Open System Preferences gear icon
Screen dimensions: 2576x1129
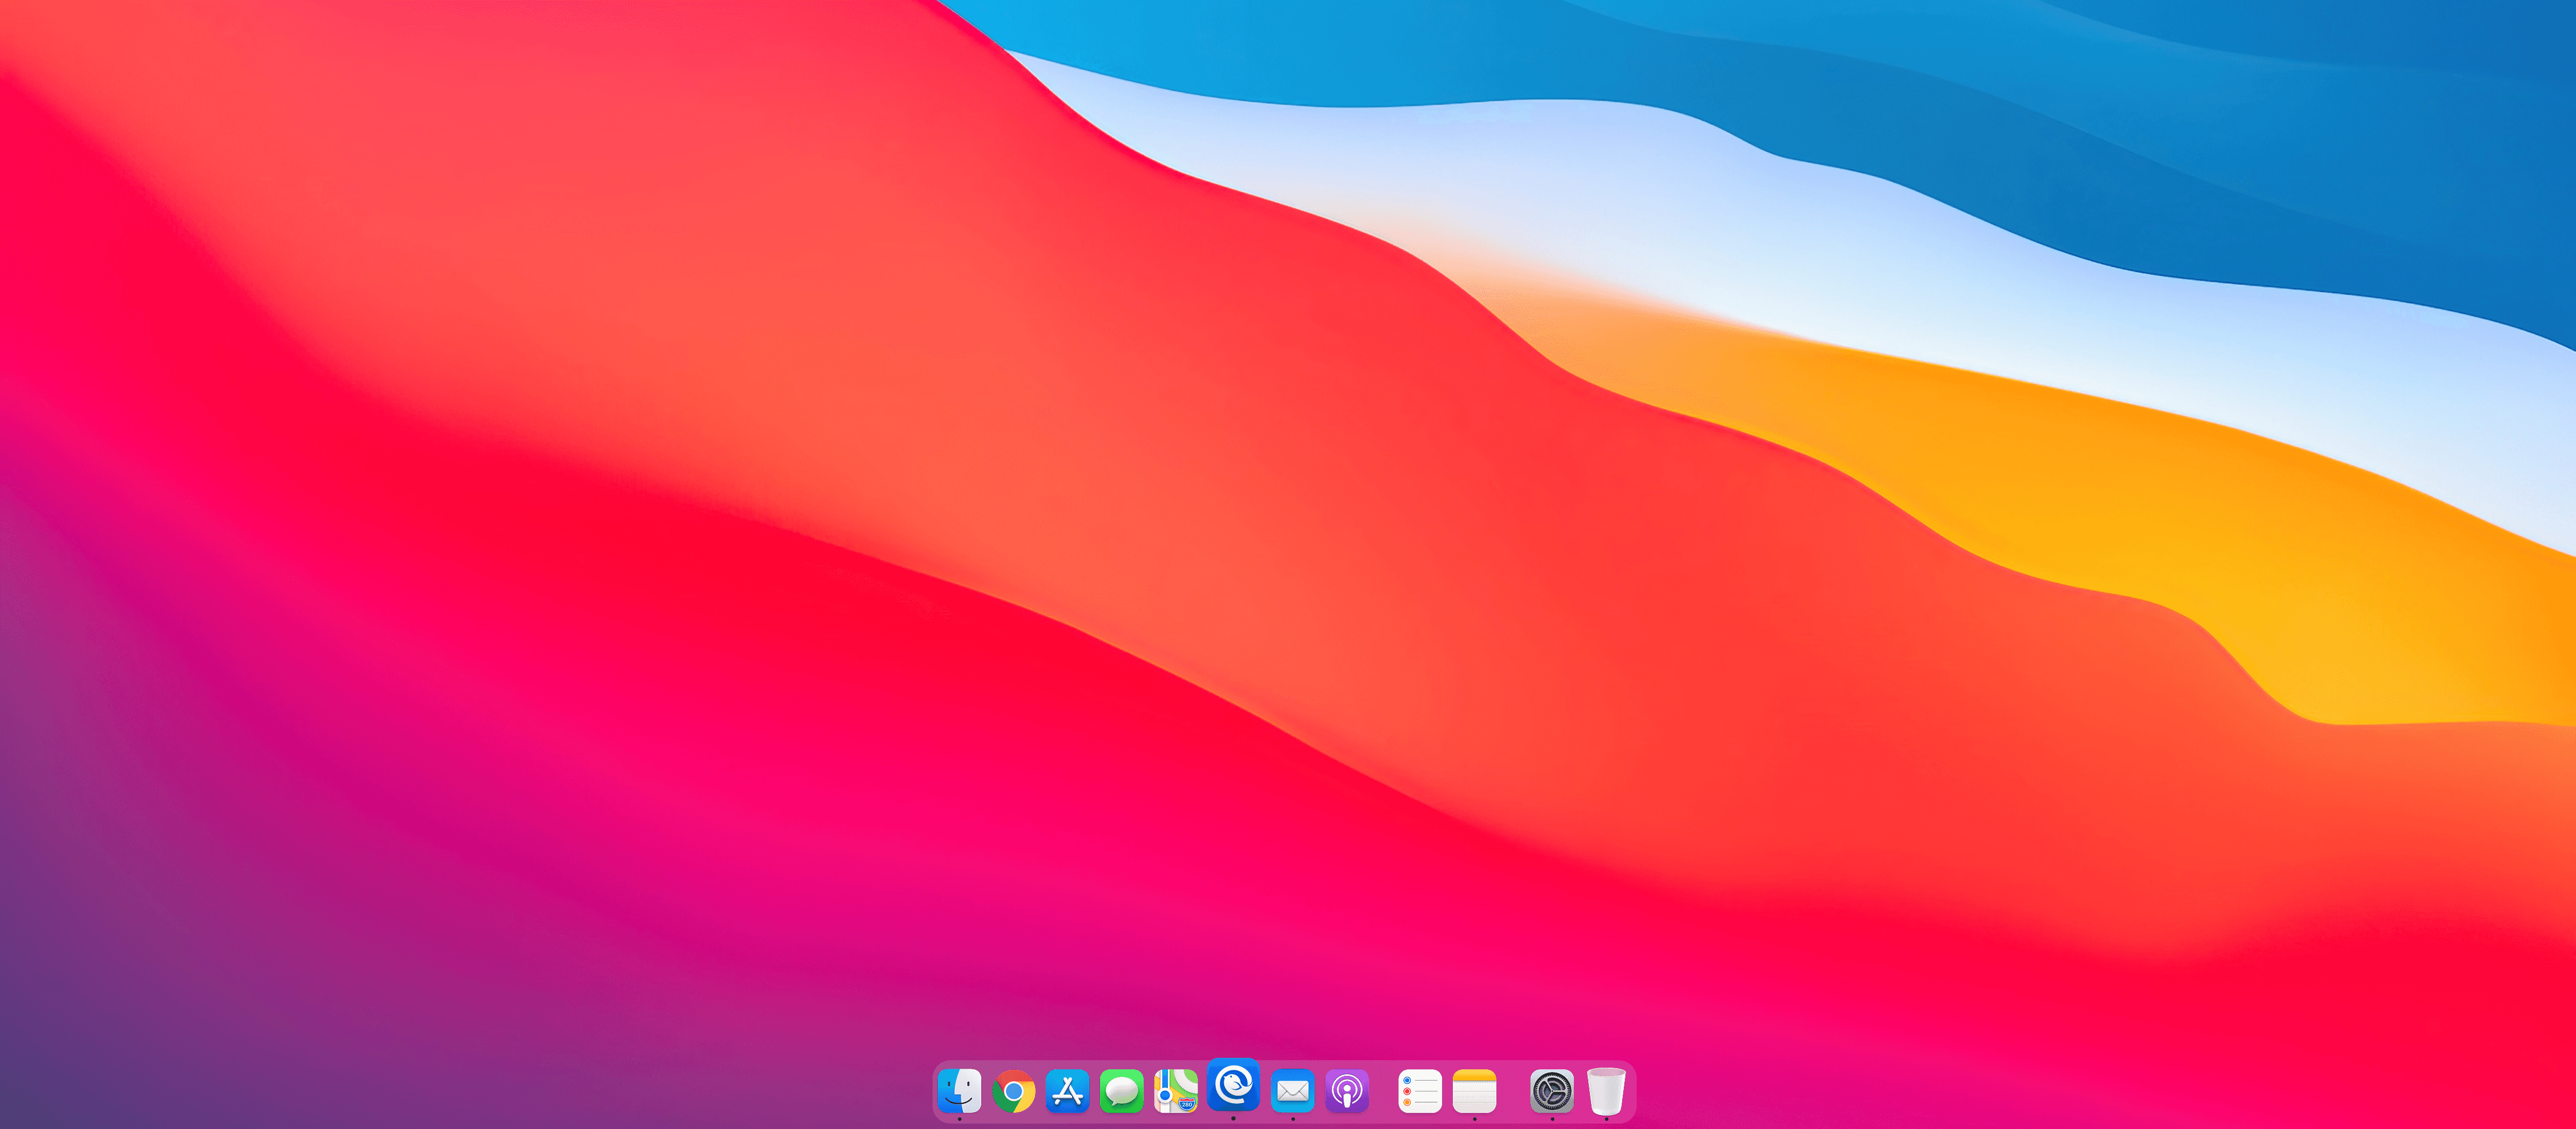[1552, 1091]
